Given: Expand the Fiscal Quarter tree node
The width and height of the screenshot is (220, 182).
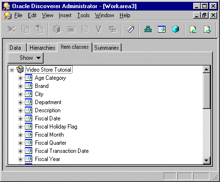Looking at the screenshot, I should click(x=20, y=143).
